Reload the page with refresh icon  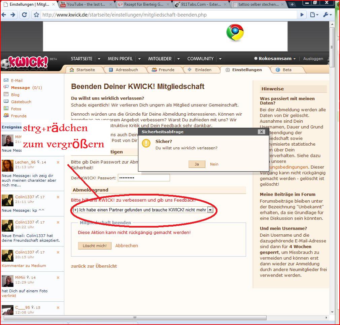click(x=25, y=15)
